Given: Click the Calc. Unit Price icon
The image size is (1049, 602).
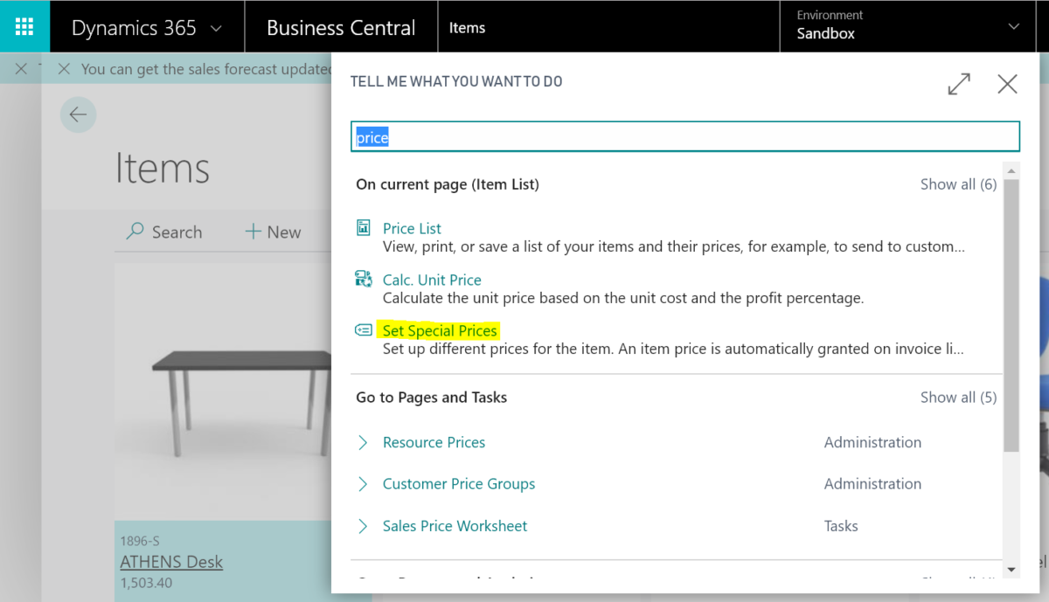Looking at the screenshot, I should pyautogui.click(x=364, y=279).
